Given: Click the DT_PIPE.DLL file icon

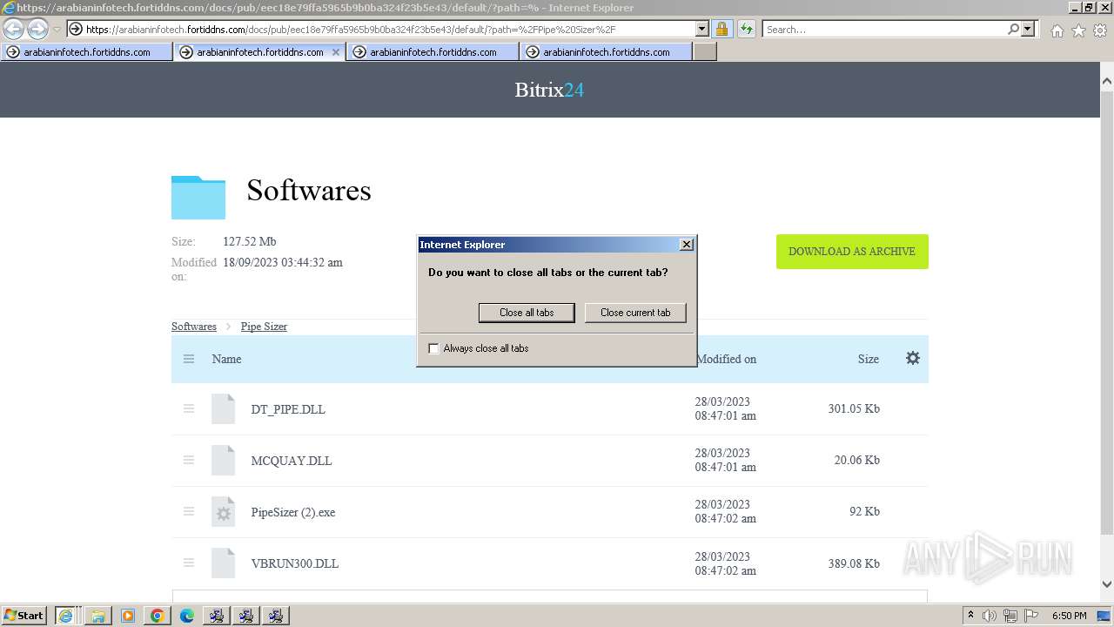Looking at the screenshot, I should (224, 408).
